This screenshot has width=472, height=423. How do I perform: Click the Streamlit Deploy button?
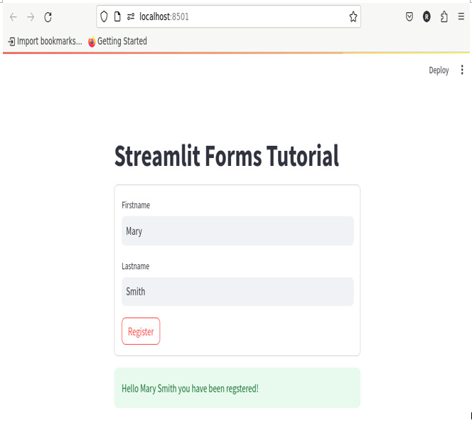439,70
